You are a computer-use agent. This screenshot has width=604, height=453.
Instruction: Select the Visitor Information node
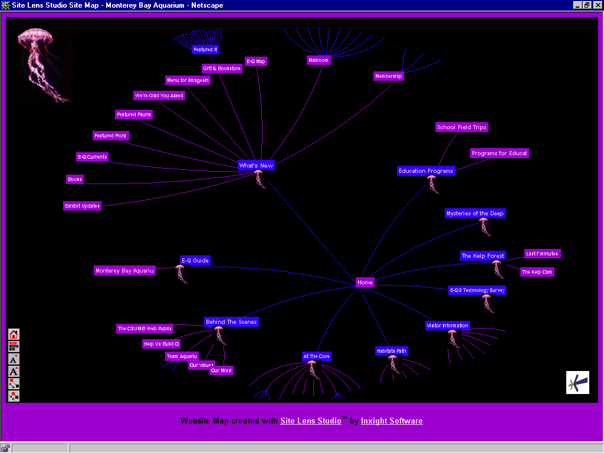click(x=448, y=326)
